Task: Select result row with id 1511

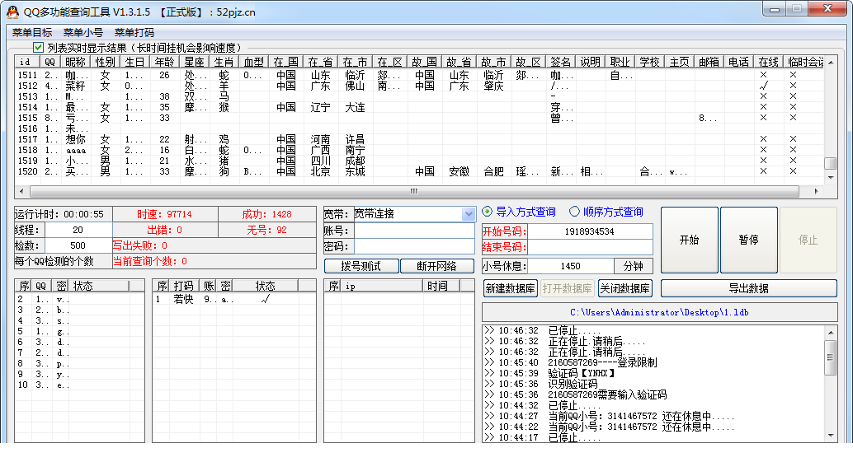Action: (x=419, y=75)
